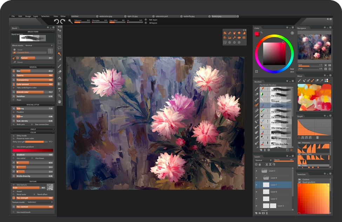The width and height of the screenshot is (342, 222).
Task: Select the Eyedropper tool
Action: coord(59,60)
